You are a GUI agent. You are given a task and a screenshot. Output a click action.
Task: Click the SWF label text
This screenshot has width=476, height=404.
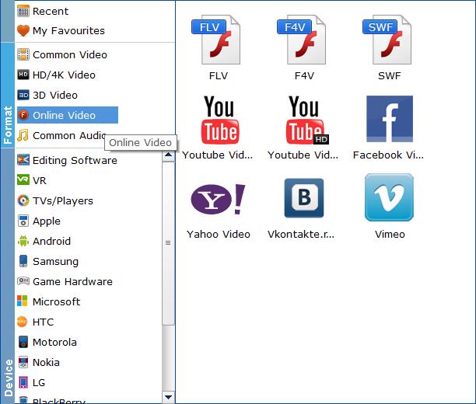tap(390, 75)
